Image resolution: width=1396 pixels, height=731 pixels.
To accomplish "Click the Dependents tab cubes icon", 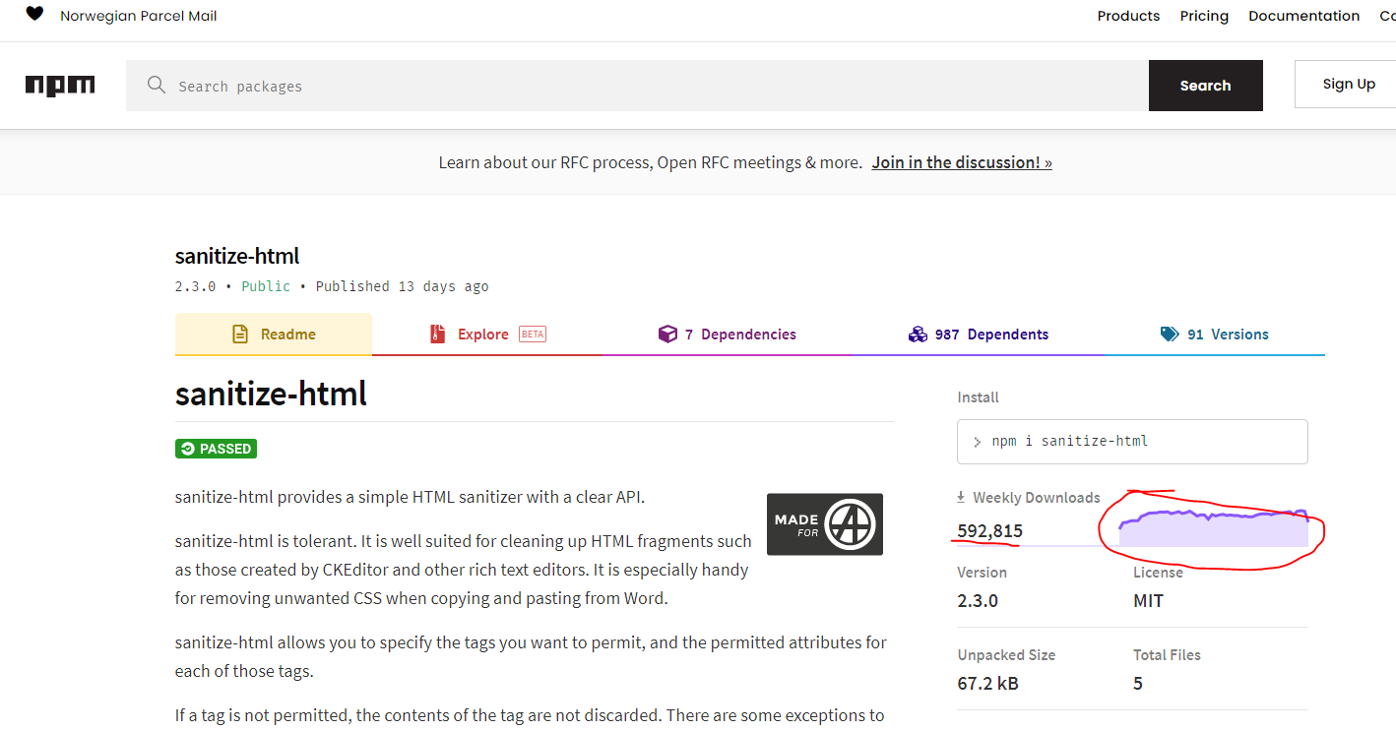I will click(918, 335).
